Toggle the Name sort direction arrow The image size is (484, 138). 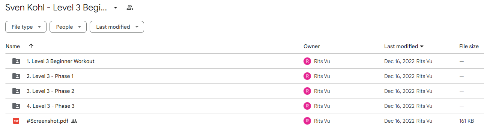[x=31, y=46]
